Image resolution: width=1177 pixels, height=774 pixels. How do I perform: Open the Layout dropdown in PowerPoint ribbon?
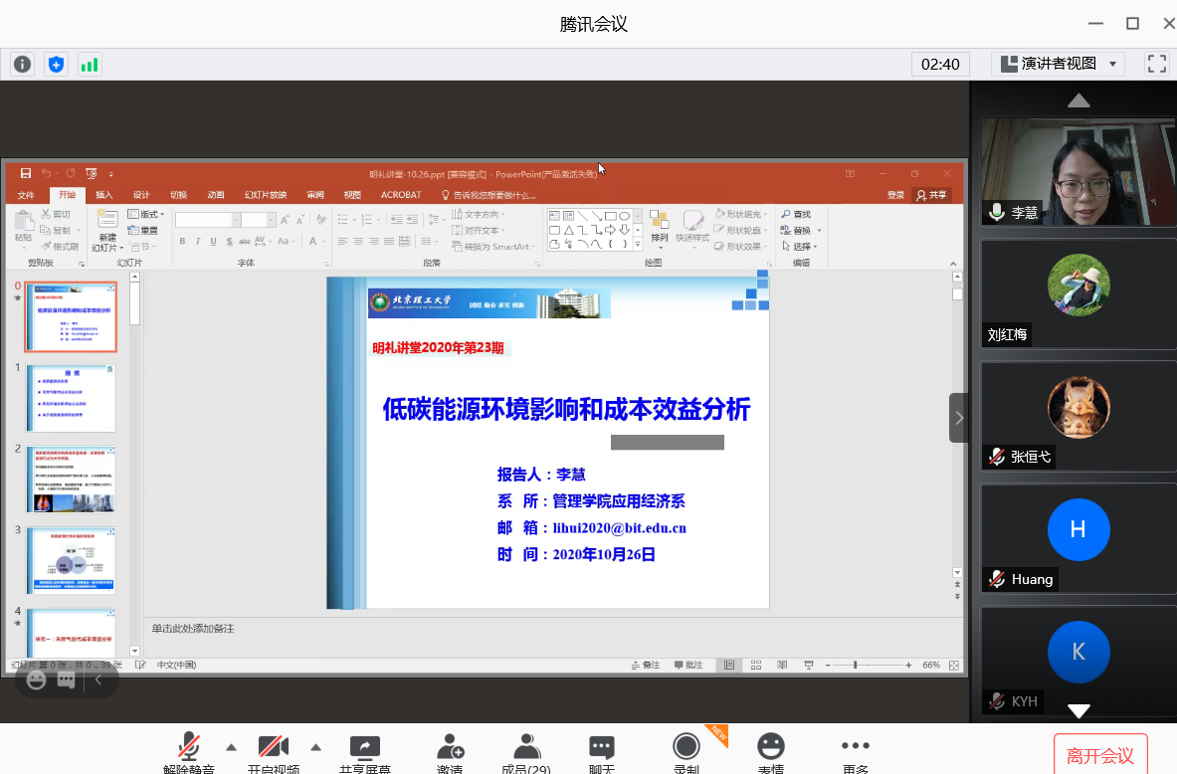[146, 215]
